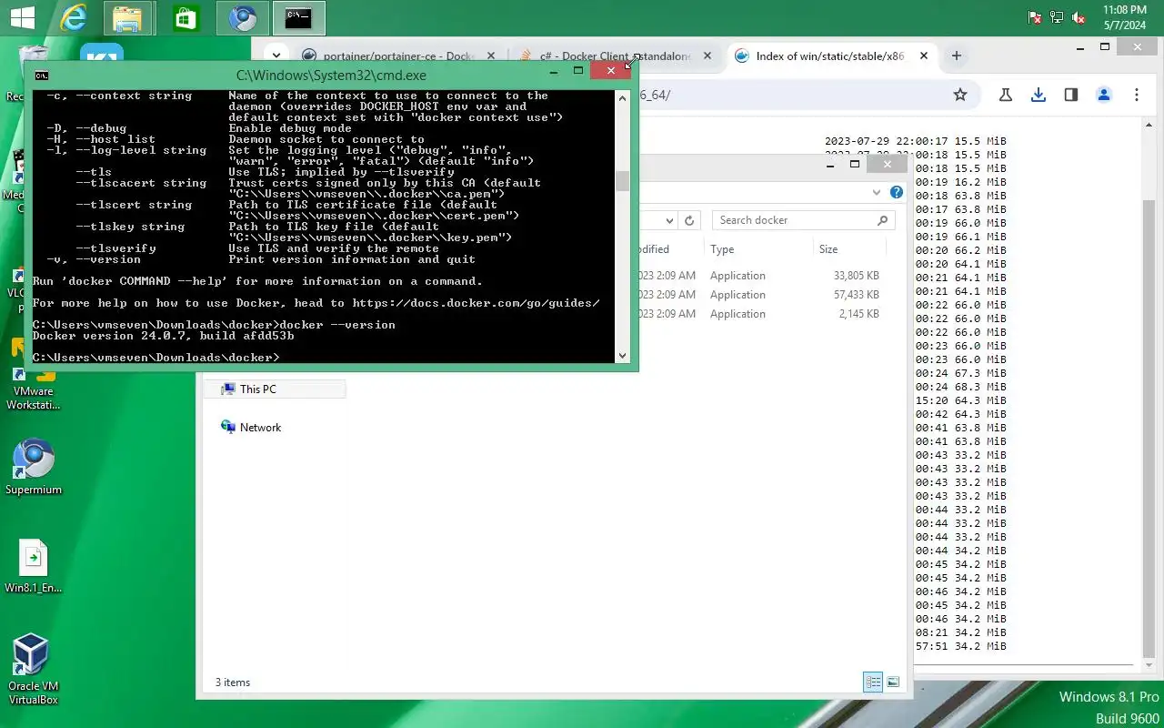Click the cmd vertical scrollbar thumb
The height and width of the screenshot is (728, 1164).
pyautogui.click(x=623, y=181)
